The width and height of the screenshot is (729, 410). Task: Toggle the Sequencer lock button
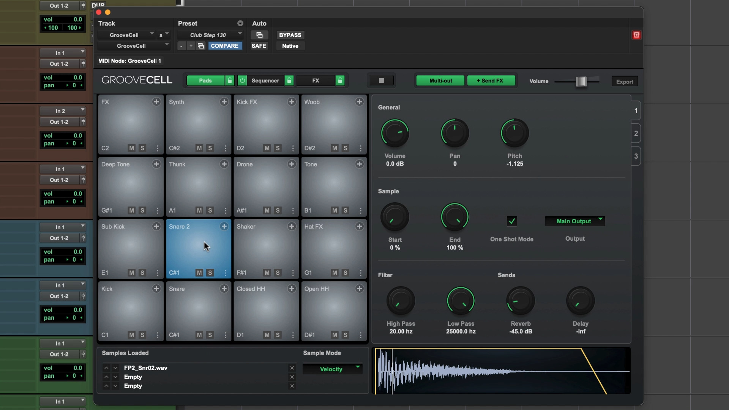289,80
